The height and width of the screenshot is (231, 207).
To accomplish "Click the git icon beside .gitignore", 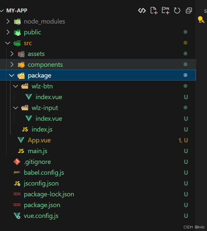I will pyautogui.click(x=17, y=162).
